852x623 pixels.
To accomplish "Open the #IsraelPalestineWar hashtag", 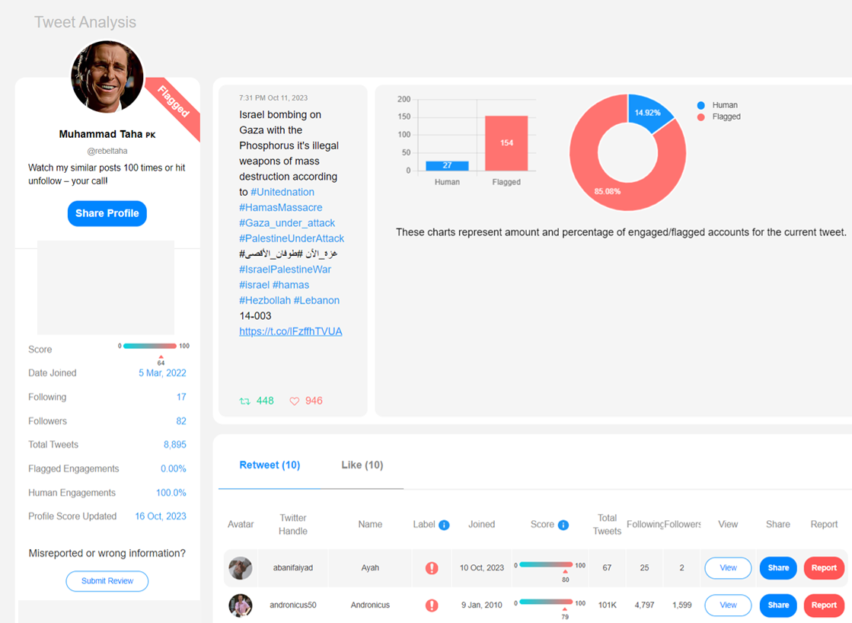I will click(x=286, y=269).
